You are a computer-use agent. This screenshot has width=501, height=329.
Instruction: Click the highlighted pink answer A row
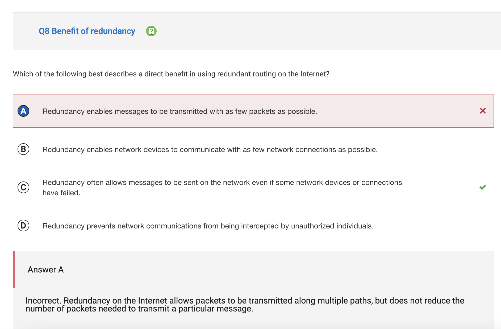[x=253, y=111]
